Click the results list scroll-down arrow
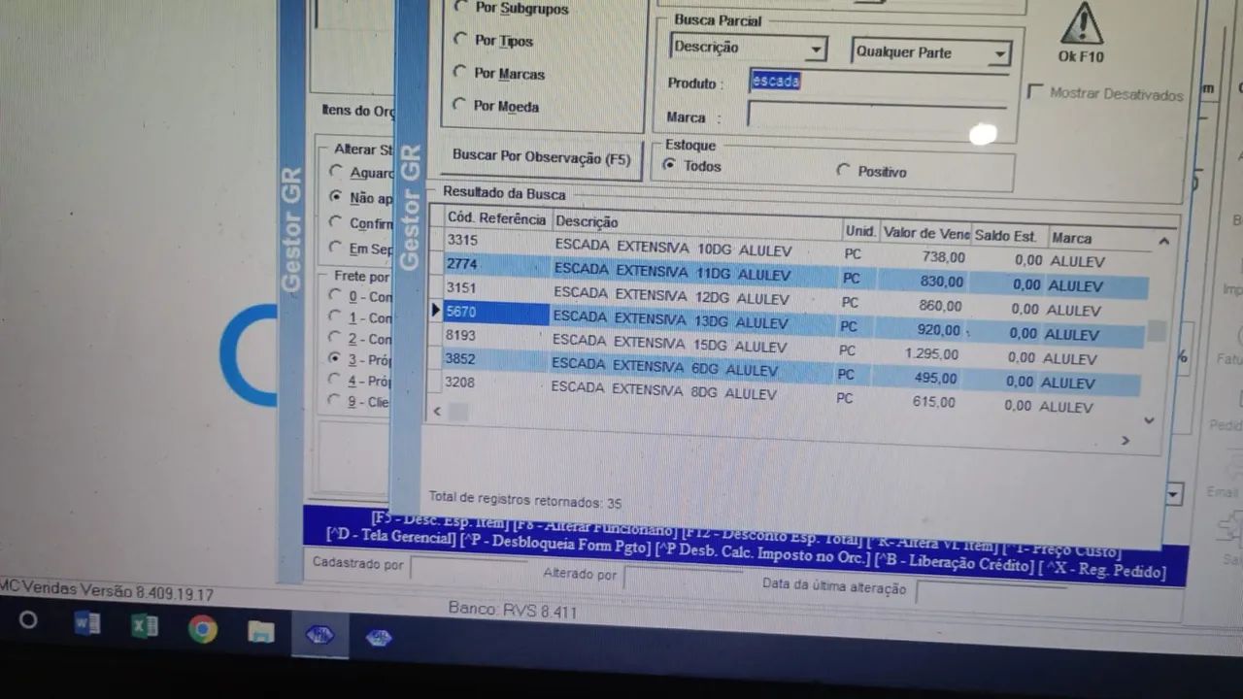 pos(1150,420)
